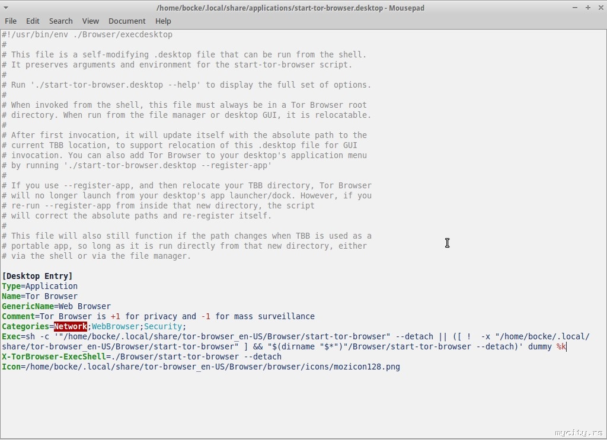The width and height of the screenshot is (607, 440).
Task: Click Web Browser value of GenericName
Action: pyautogui.click(x=85, y=306)
